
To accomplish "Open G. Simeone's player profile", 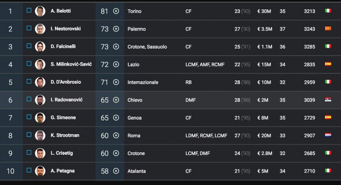I will (63, 118).
